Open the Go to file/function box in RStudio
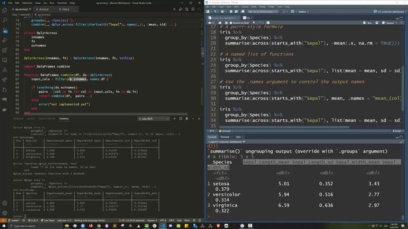Image resolution: width=408 pixels, height=229 pixels. [x=263, y=11]
